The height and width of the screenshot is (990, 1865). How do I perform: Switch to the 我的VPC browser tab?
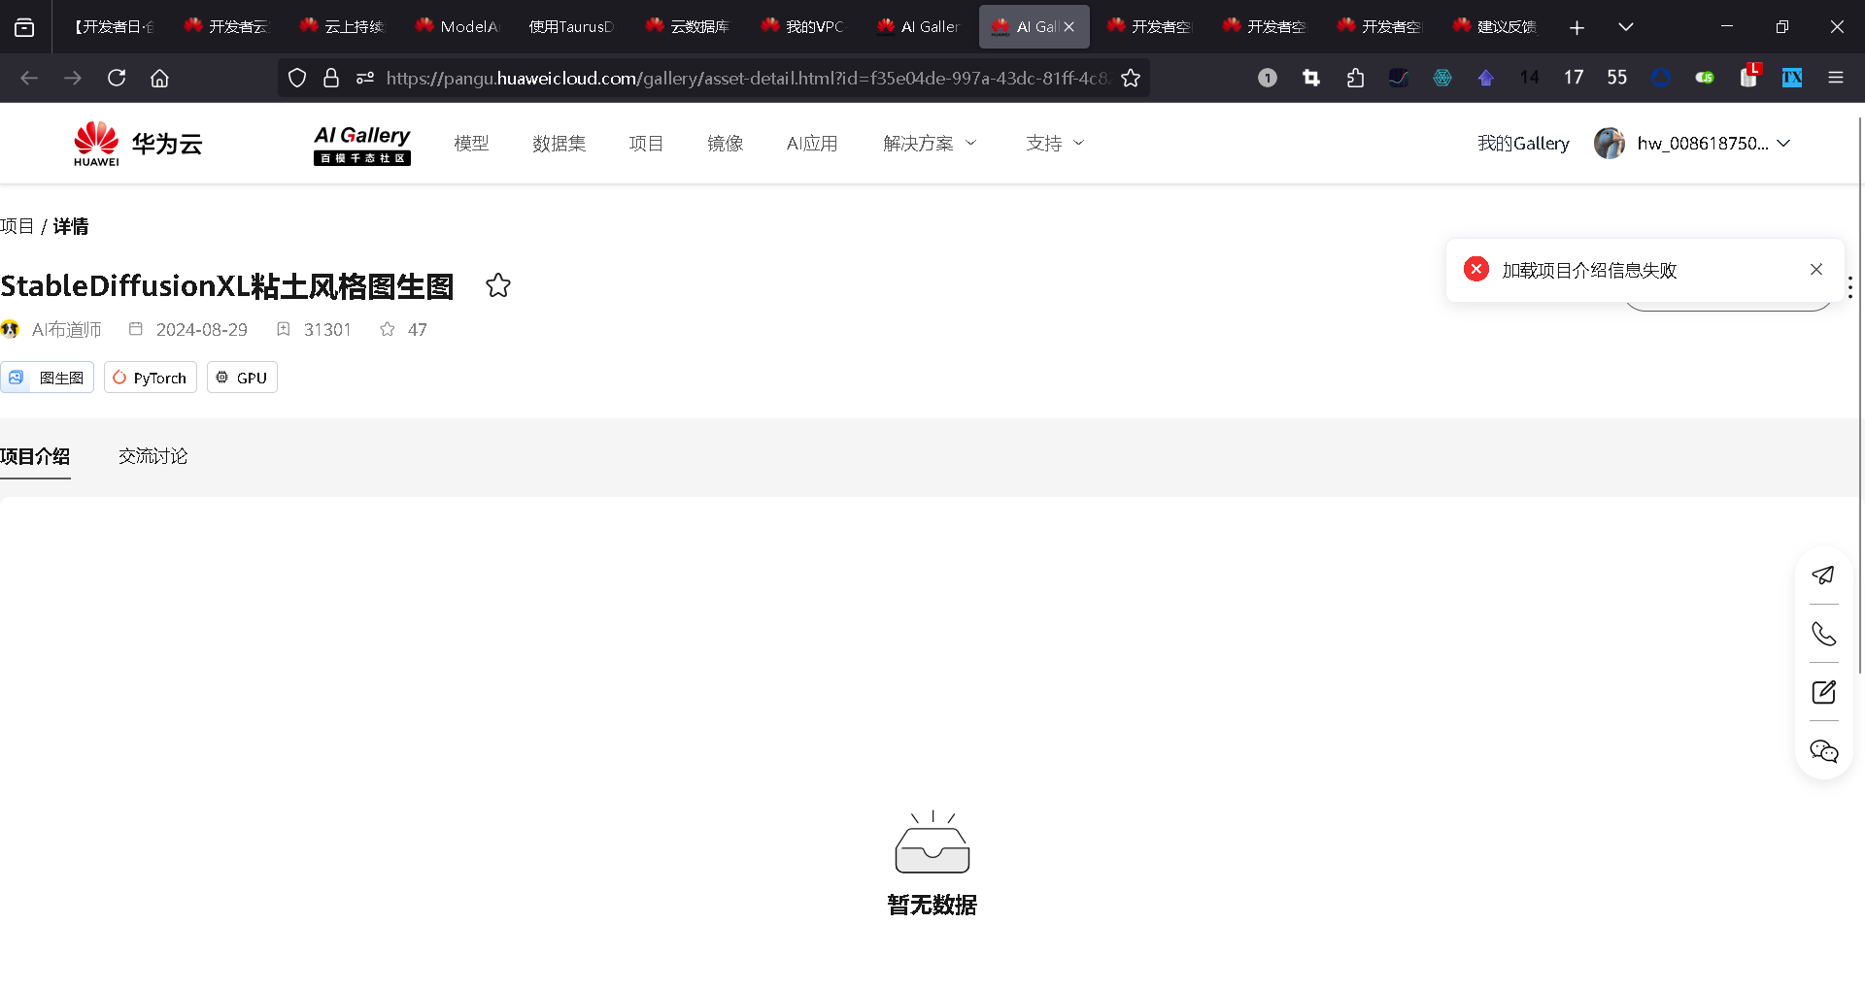tap(803, 27)
